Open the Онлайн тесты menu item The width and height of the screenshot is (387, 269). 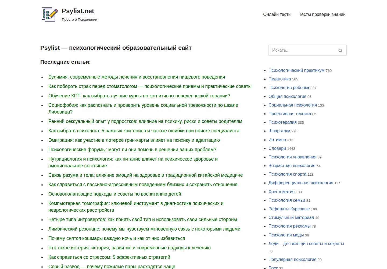pyautogui.click(x=277, y=15)
